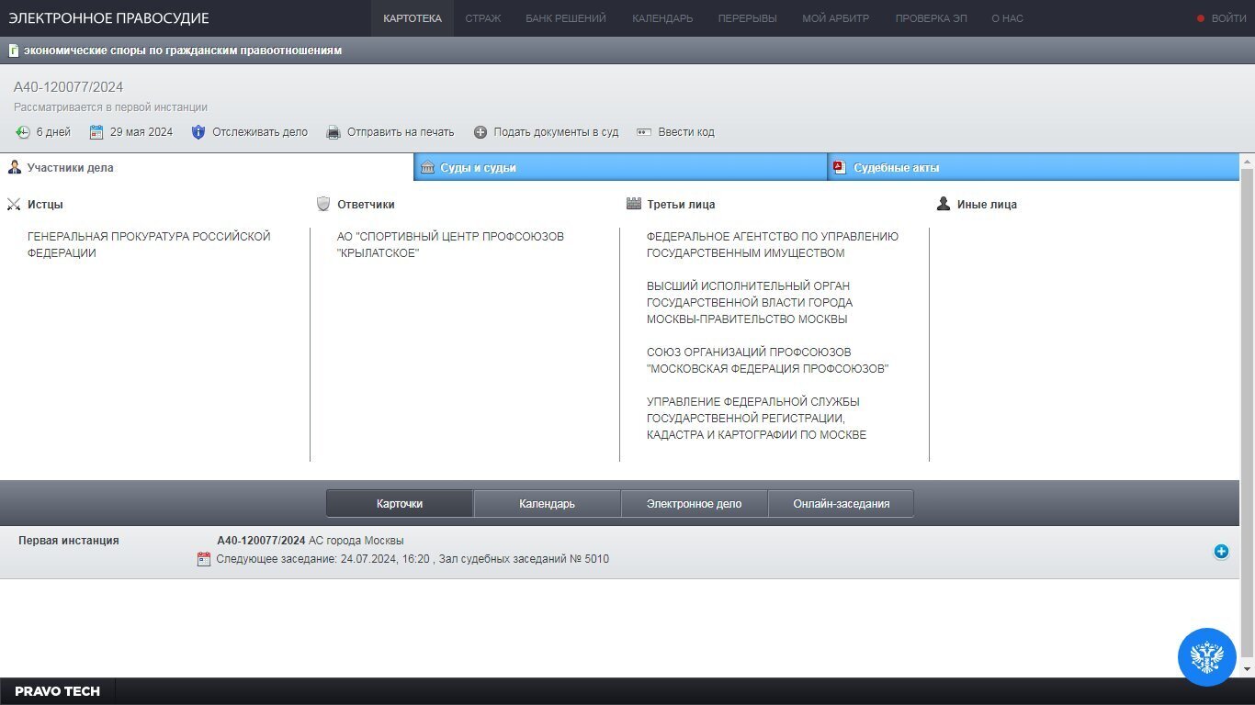Expand first instance row with blue plus
This screenshot has height=705, width=1255.
point(1221,552)
